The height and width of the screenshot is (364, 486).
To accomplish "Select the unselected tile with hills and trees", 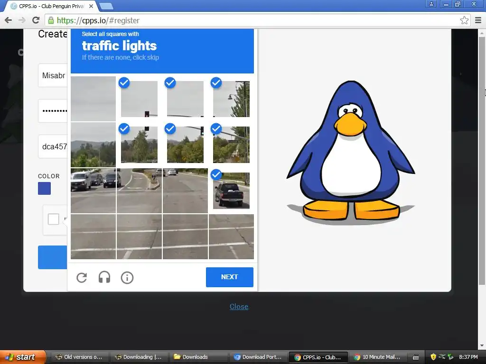I will [93, 145].
